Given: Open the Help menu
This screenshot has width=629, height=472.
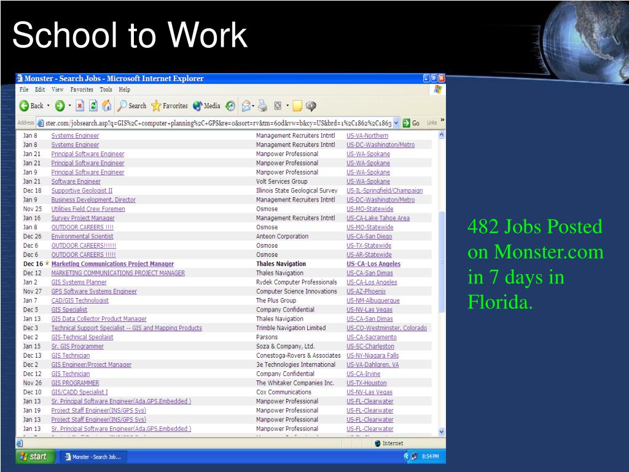Looking at the screenshot, I should 124,90.
